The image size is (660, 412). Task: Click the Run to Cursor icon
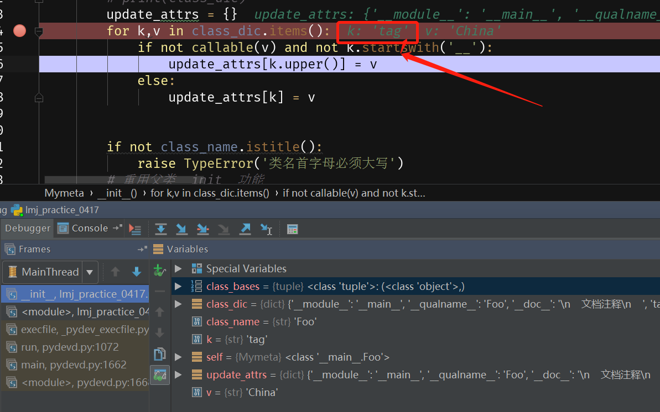point(267,229)
